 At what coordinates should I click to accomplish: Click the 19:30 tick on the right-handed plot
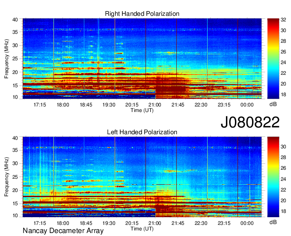pos(109,105)
